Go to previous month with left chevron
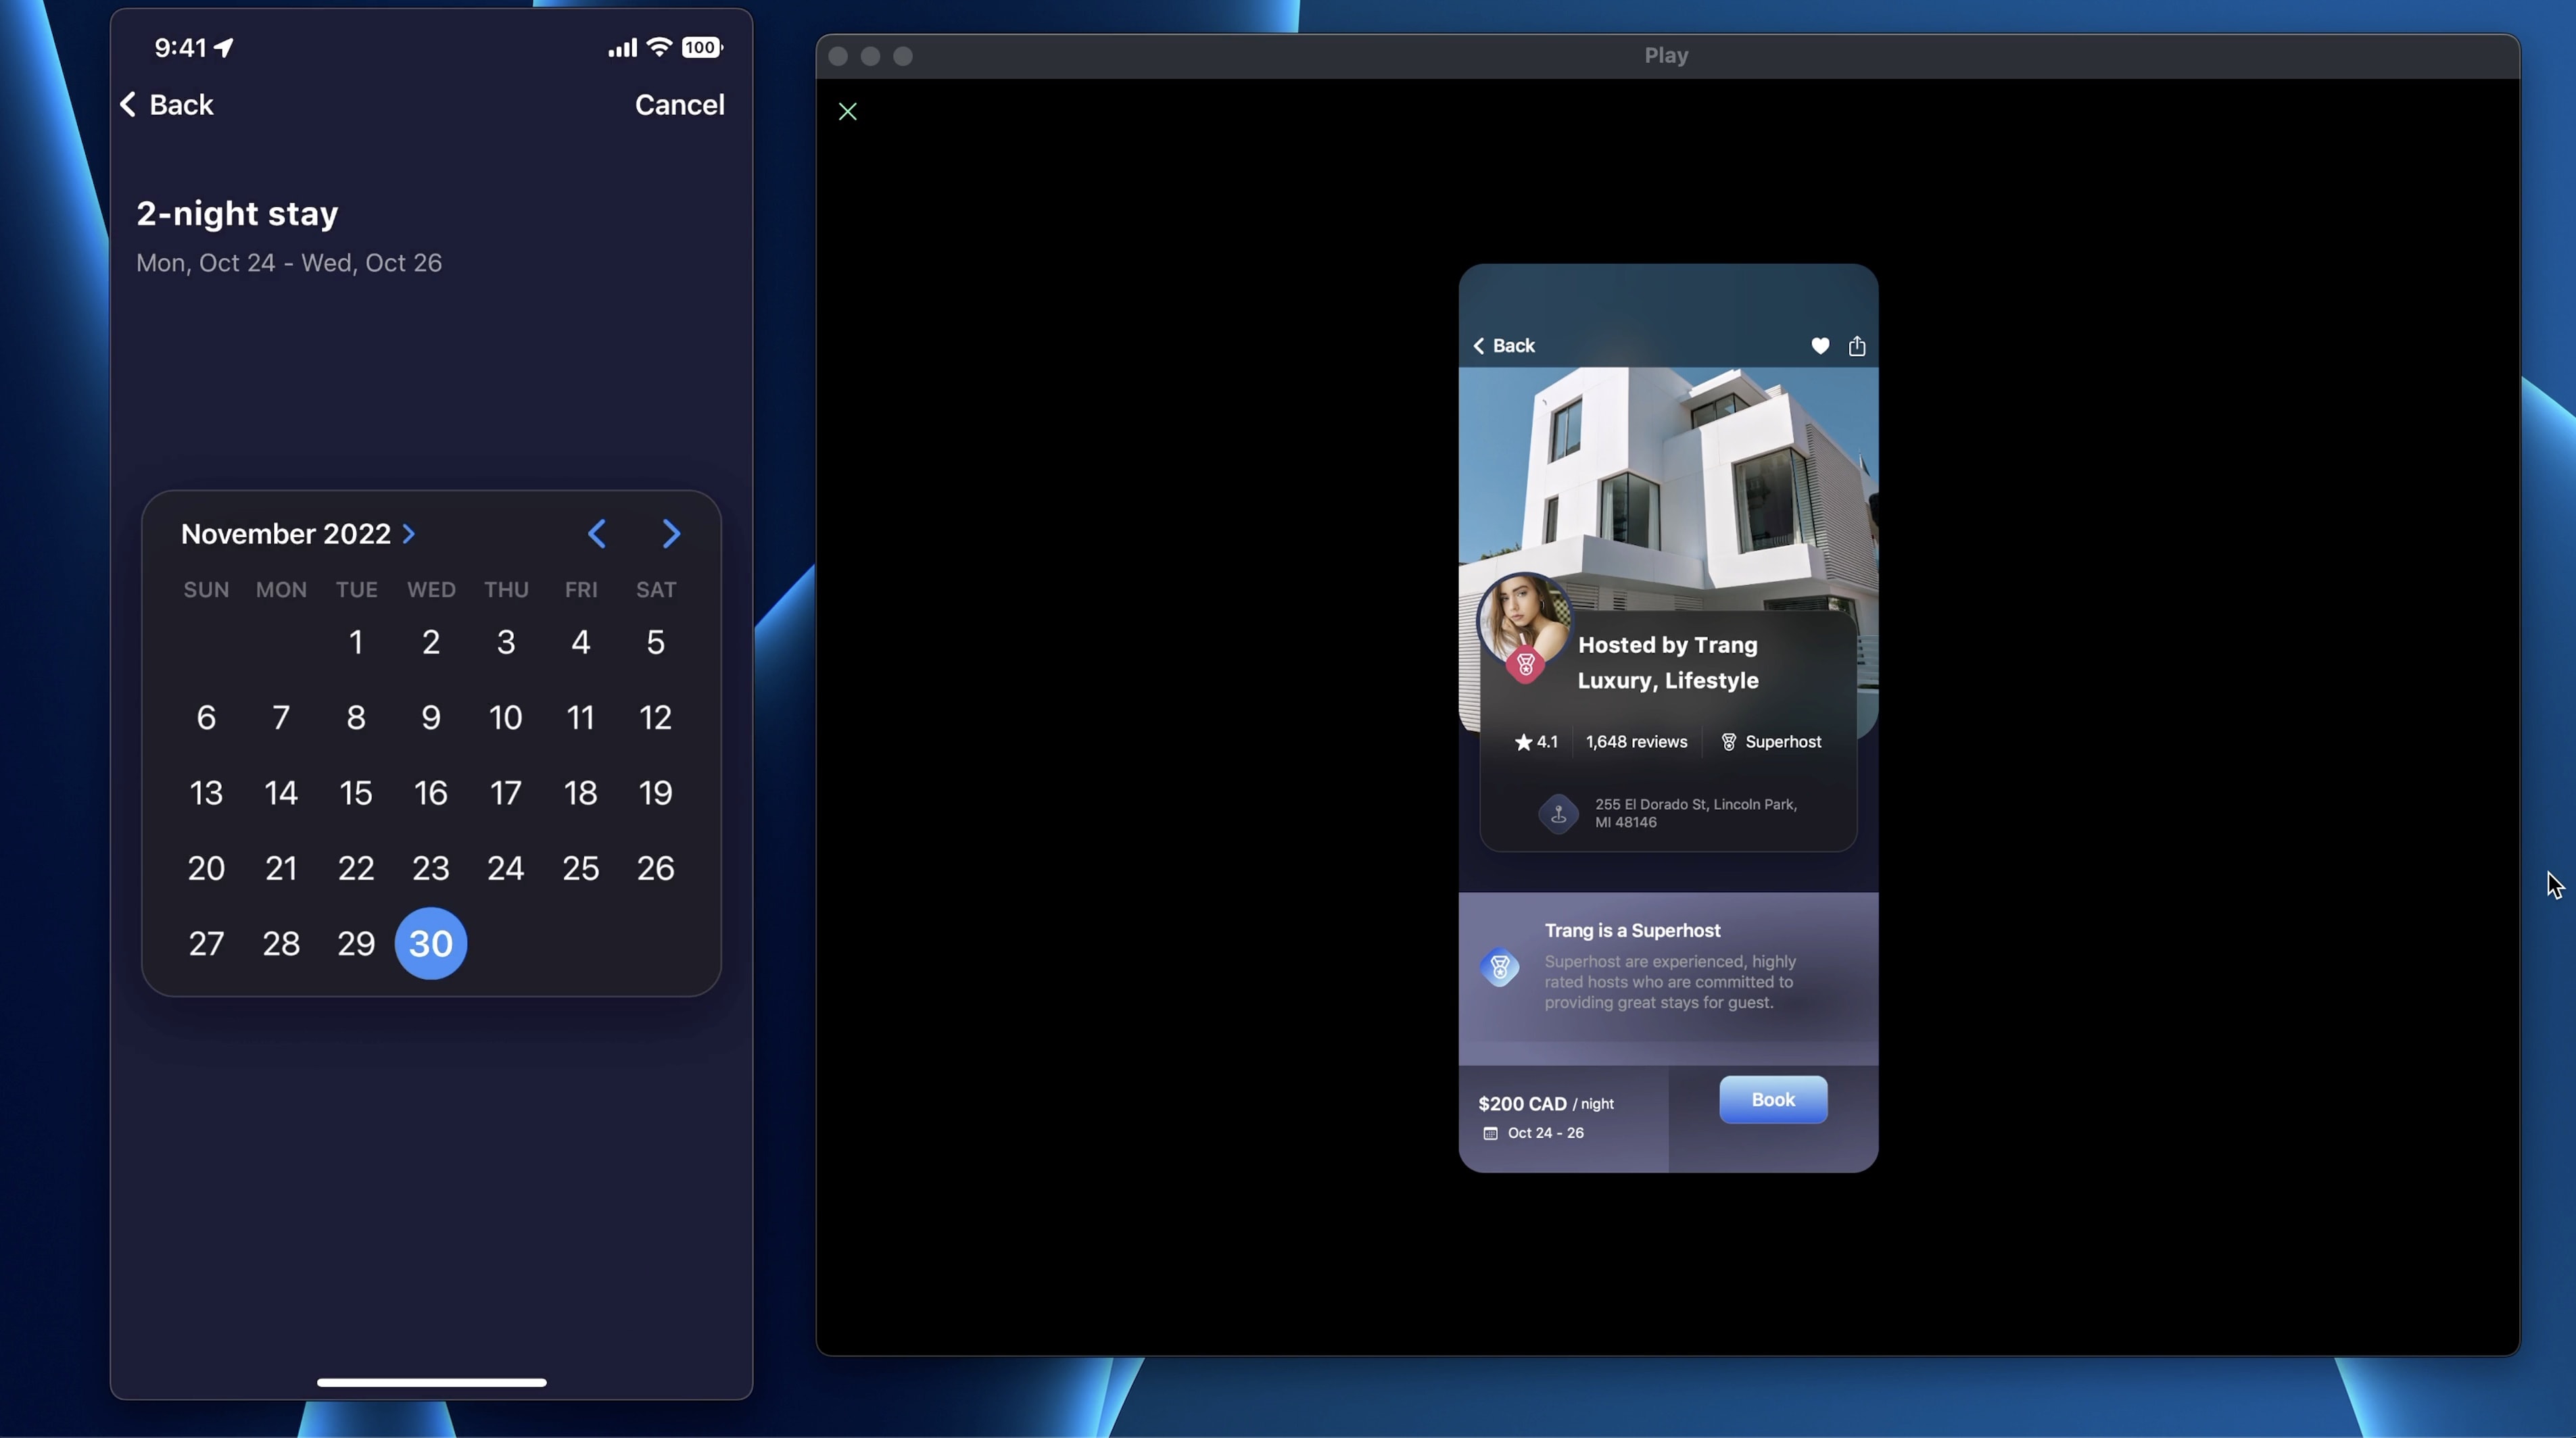 click(x=597, y=535)
